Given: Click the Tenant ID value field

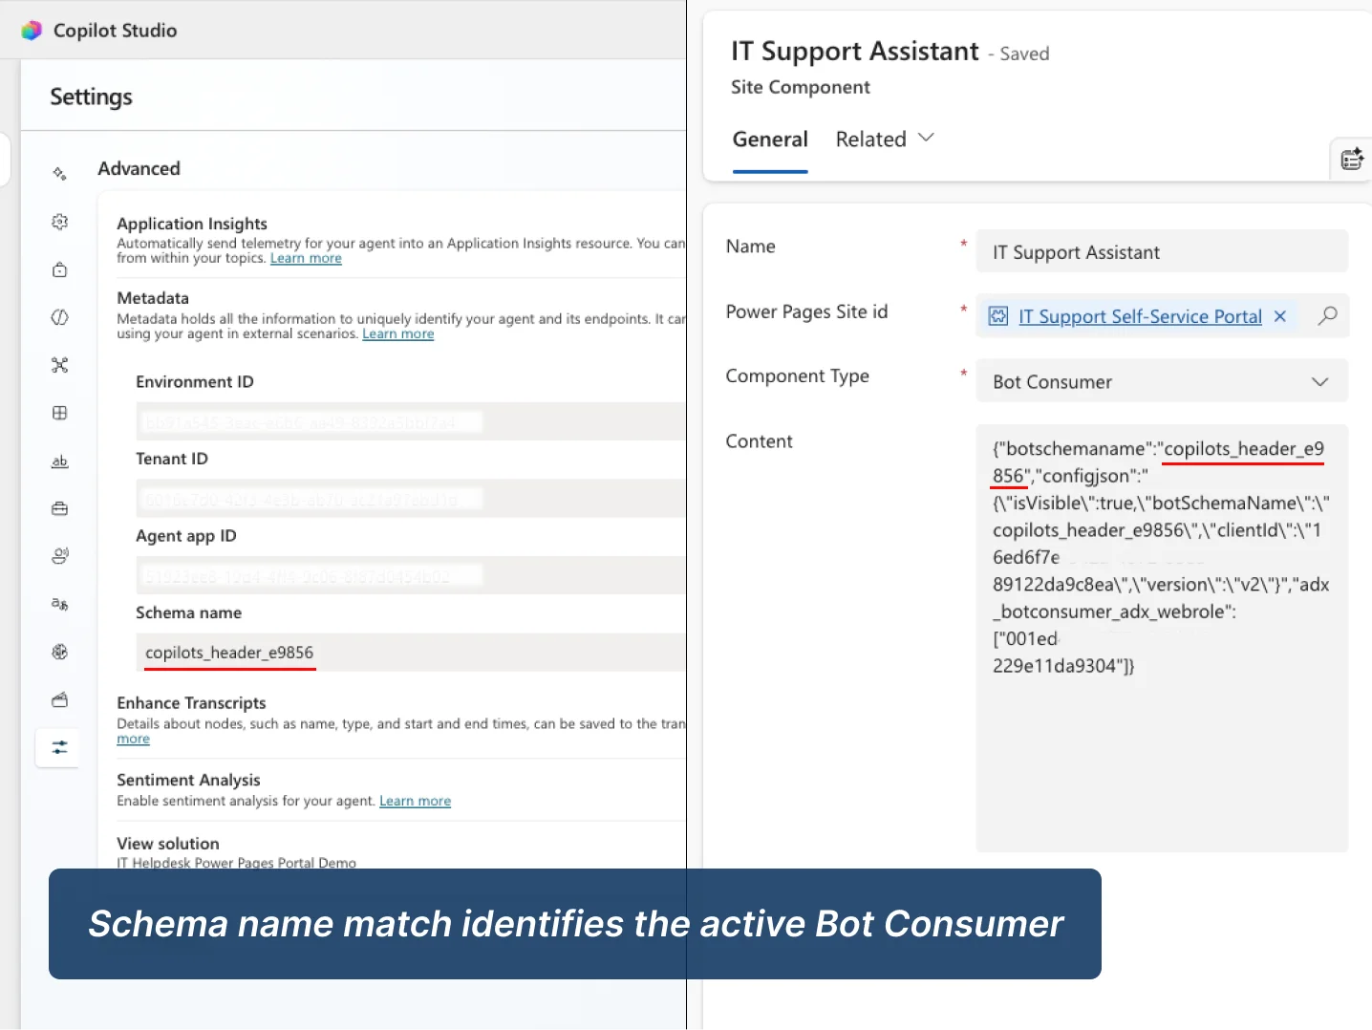Looking at the screenshot, I should pos(411,499).
